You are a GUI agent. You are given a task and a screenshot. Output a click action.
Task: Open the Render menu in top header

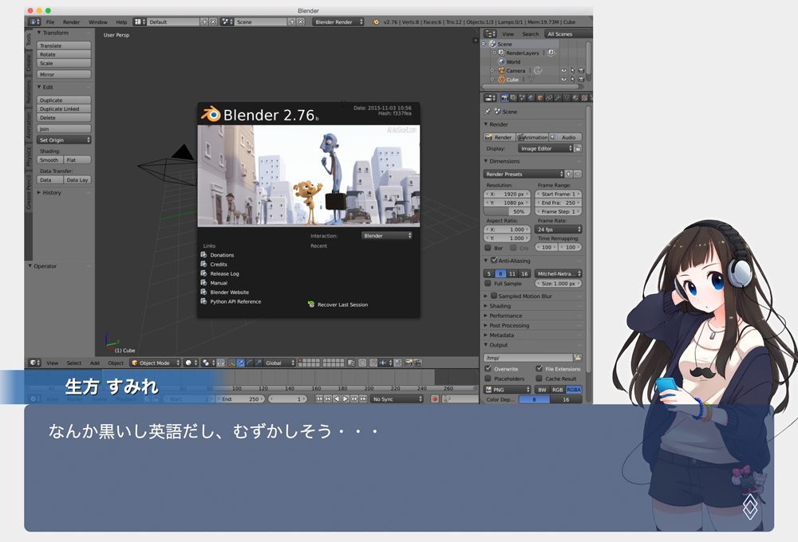tap(71, 22)
